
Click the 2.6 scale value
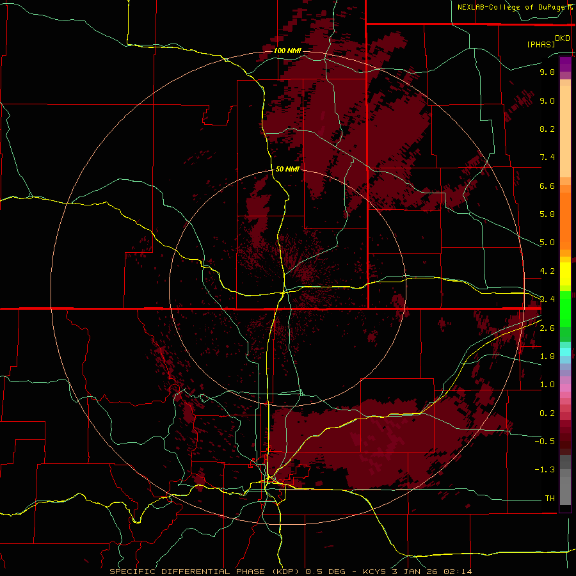click(x=547, y=328)
